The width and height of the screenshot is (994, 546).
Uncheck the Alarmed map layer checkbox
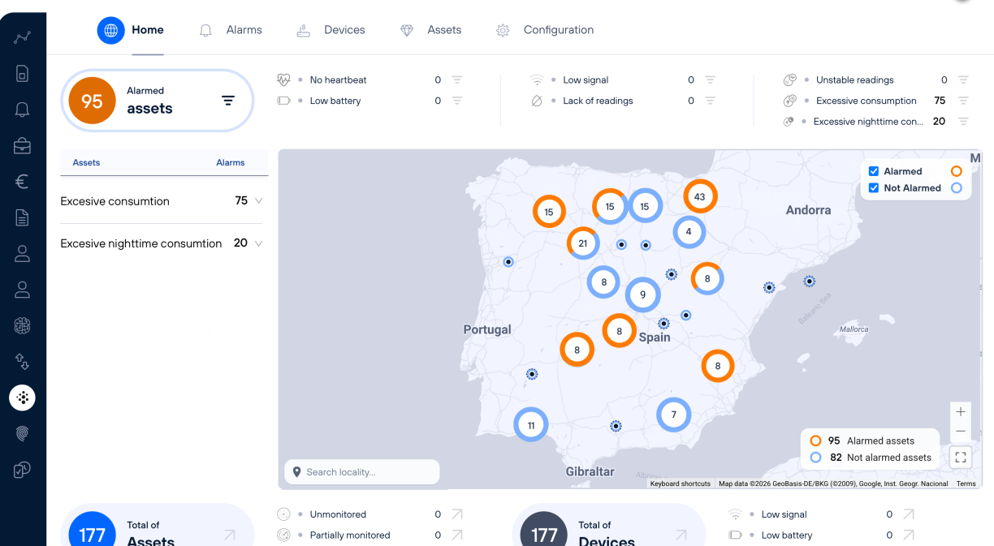coord(874,171)
